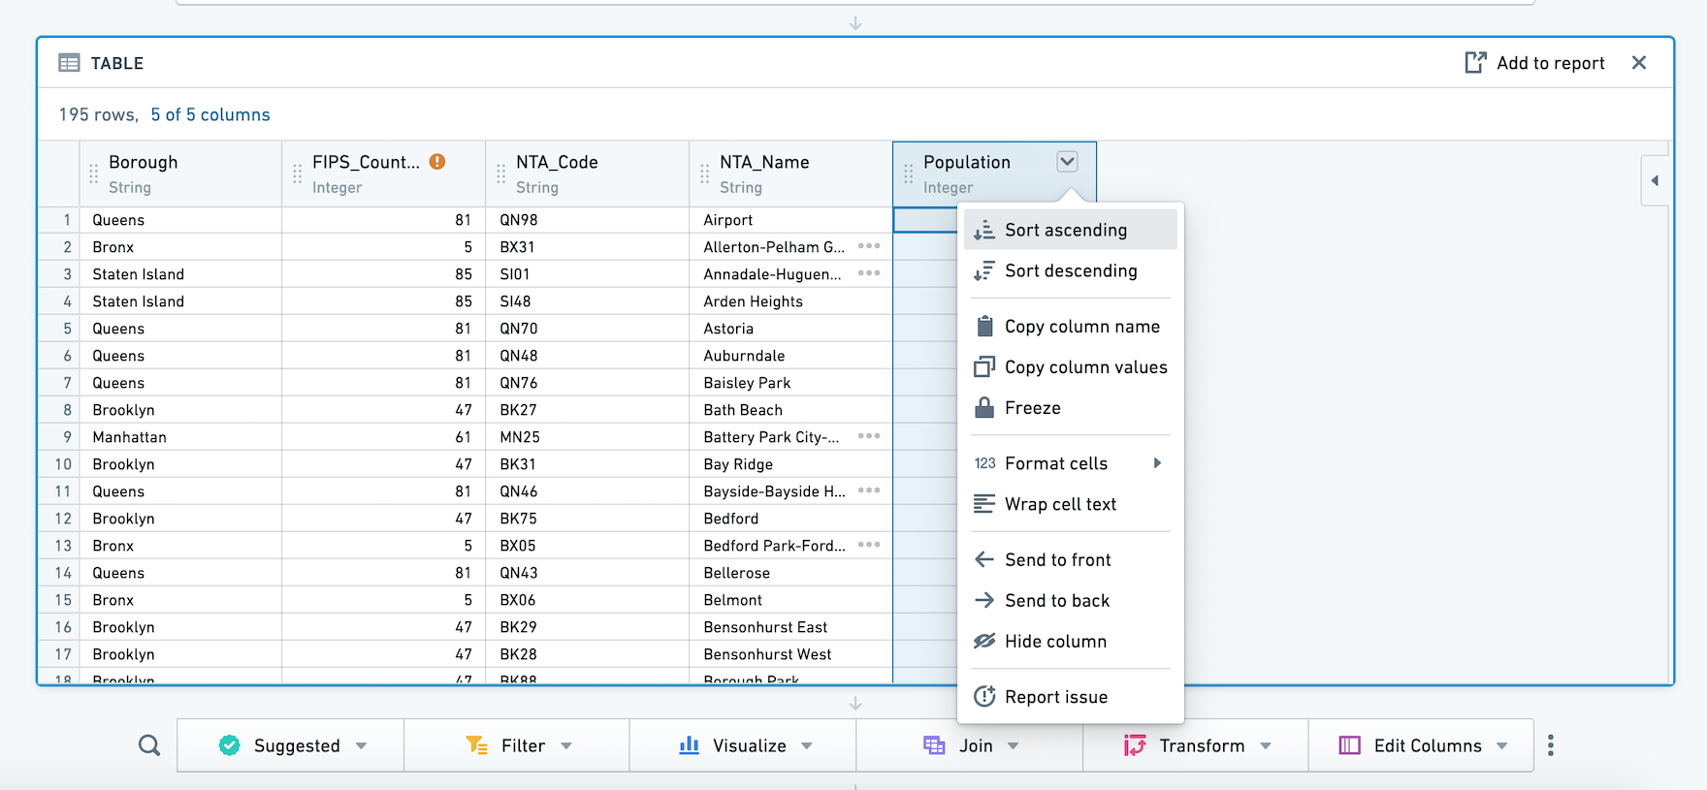The width and height of the screenshot is (1707, 790).
Task: Freeze the Population column
Action: point(1070,408)
